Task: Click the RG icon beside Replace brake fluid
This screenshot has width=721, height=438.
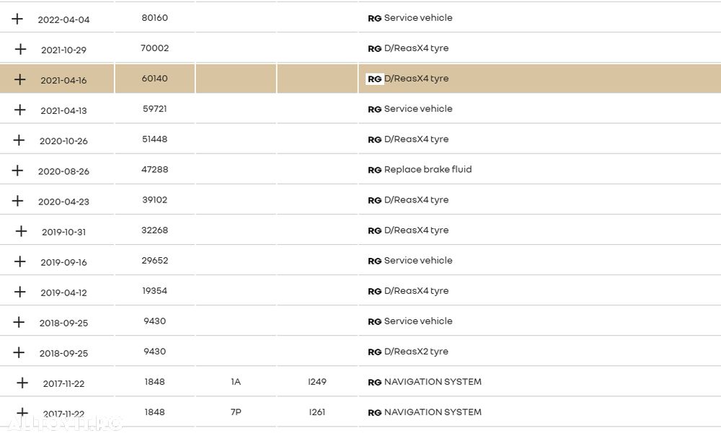Action: coord(374,171)
